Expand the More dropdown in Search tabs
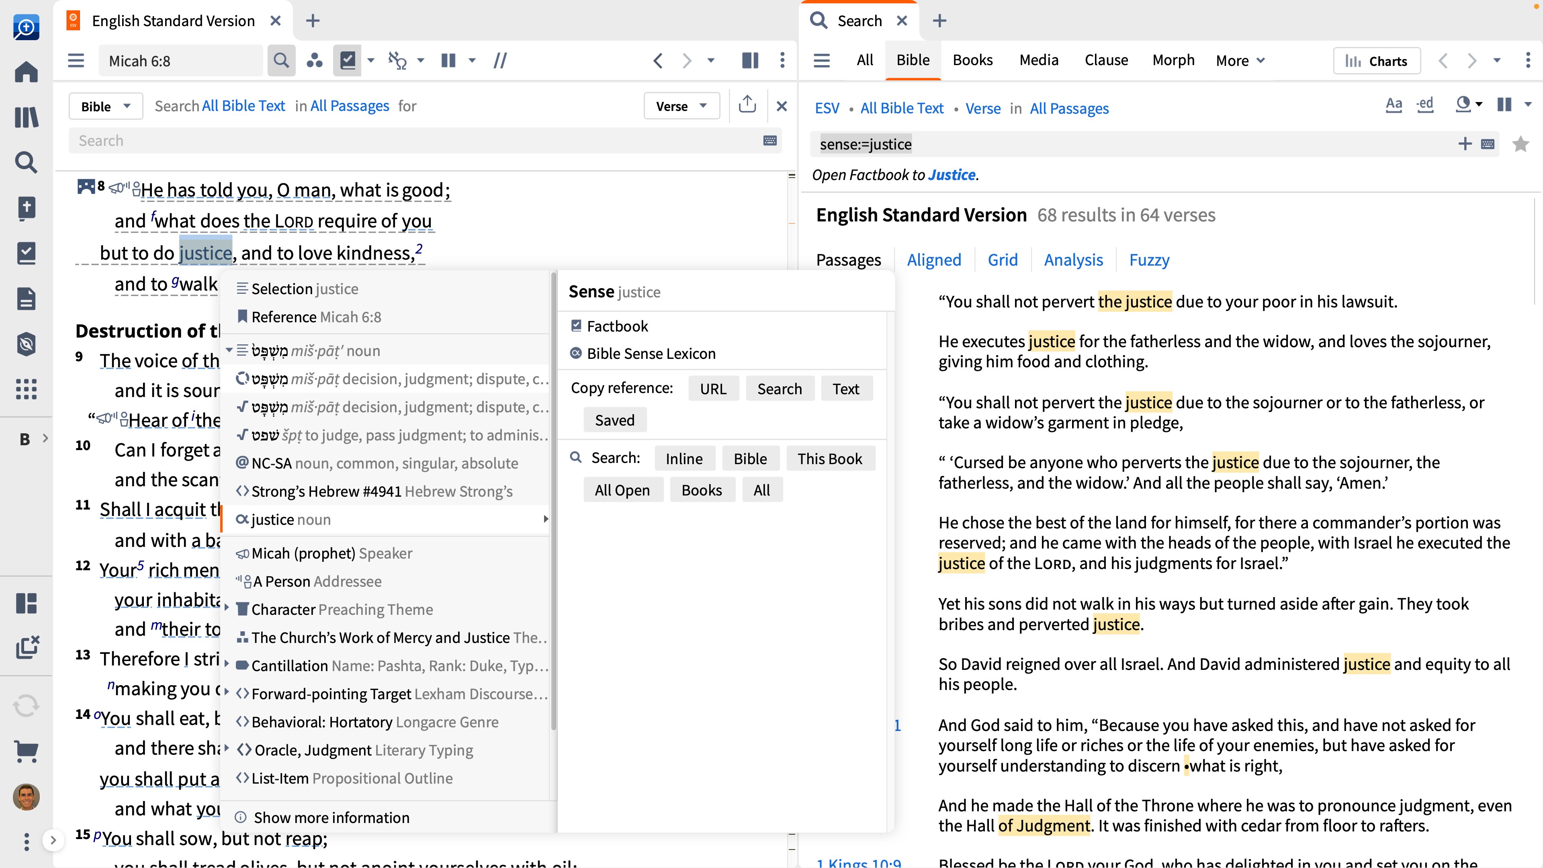 pos(1240,61)
